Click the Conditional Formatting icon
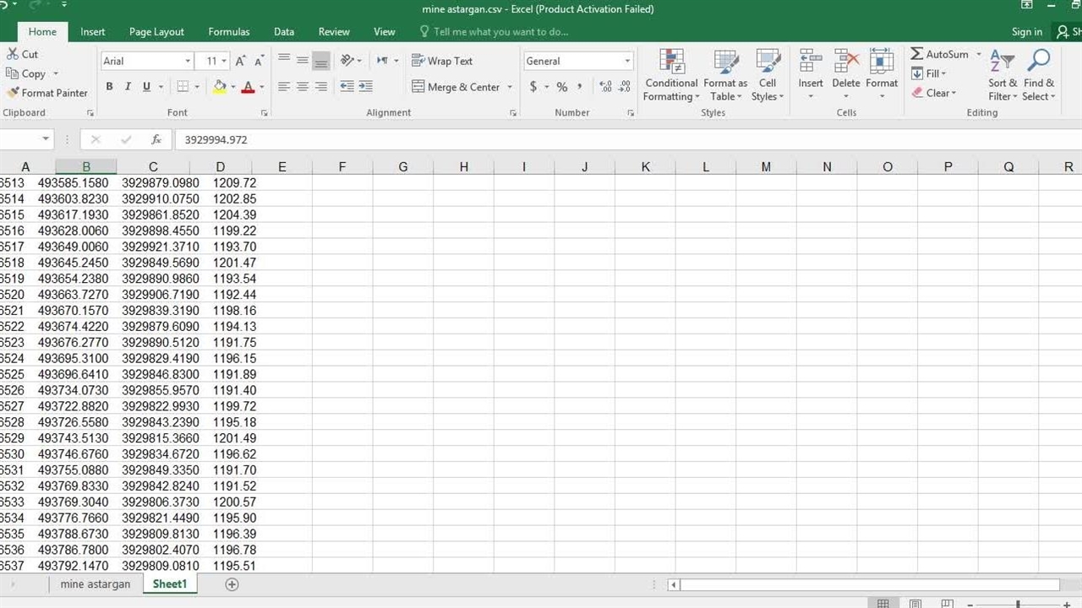The image size is (1082, 608). click(671, 62)
